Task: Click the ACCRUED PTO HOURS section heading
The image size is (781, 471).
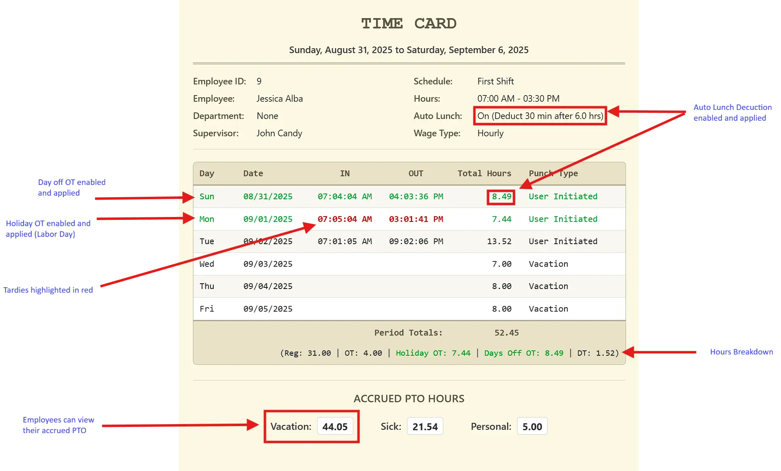Action: pyautogui.click(x=409, y=398)
